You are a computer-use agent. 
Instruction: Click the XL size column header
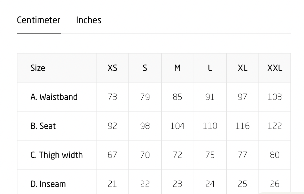(x=242, y=68)
